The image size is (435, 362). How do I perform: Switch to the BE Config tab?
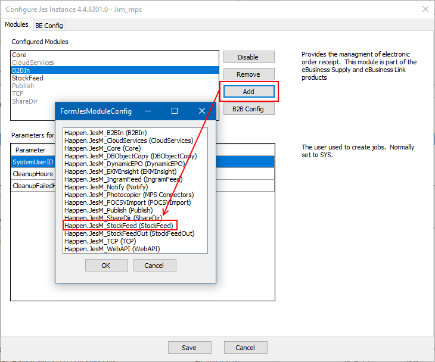click(49, 26)
